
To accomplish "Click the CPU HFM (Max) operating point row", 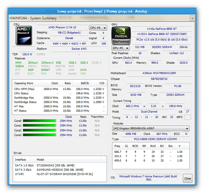I will point(59,89).
